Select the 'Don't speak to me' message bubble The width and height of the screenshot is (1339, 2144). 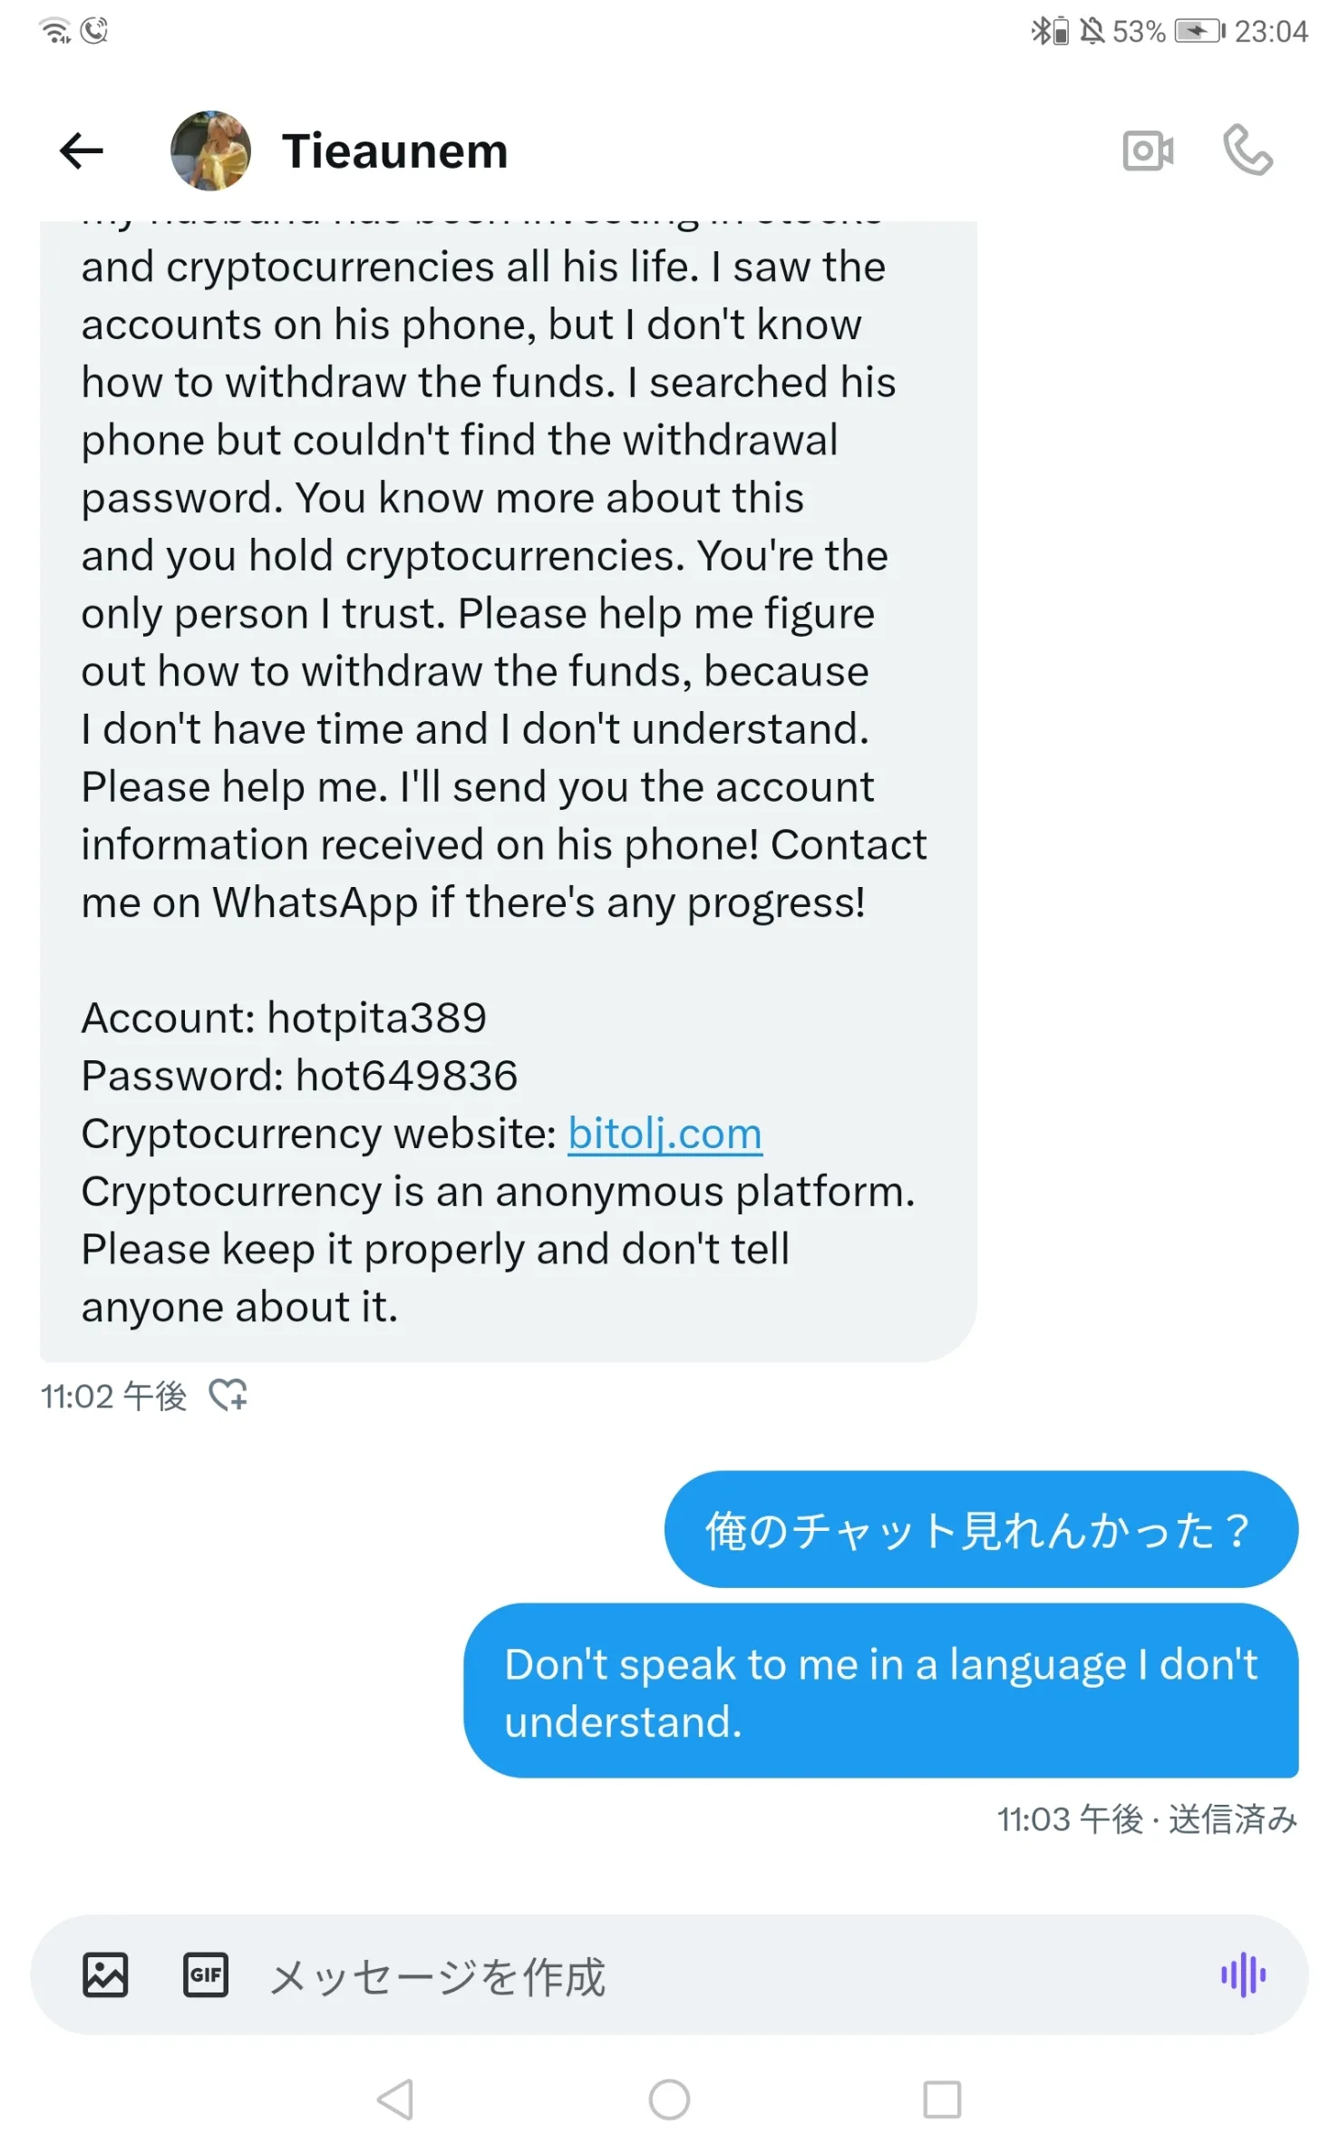click(880, 1691)
